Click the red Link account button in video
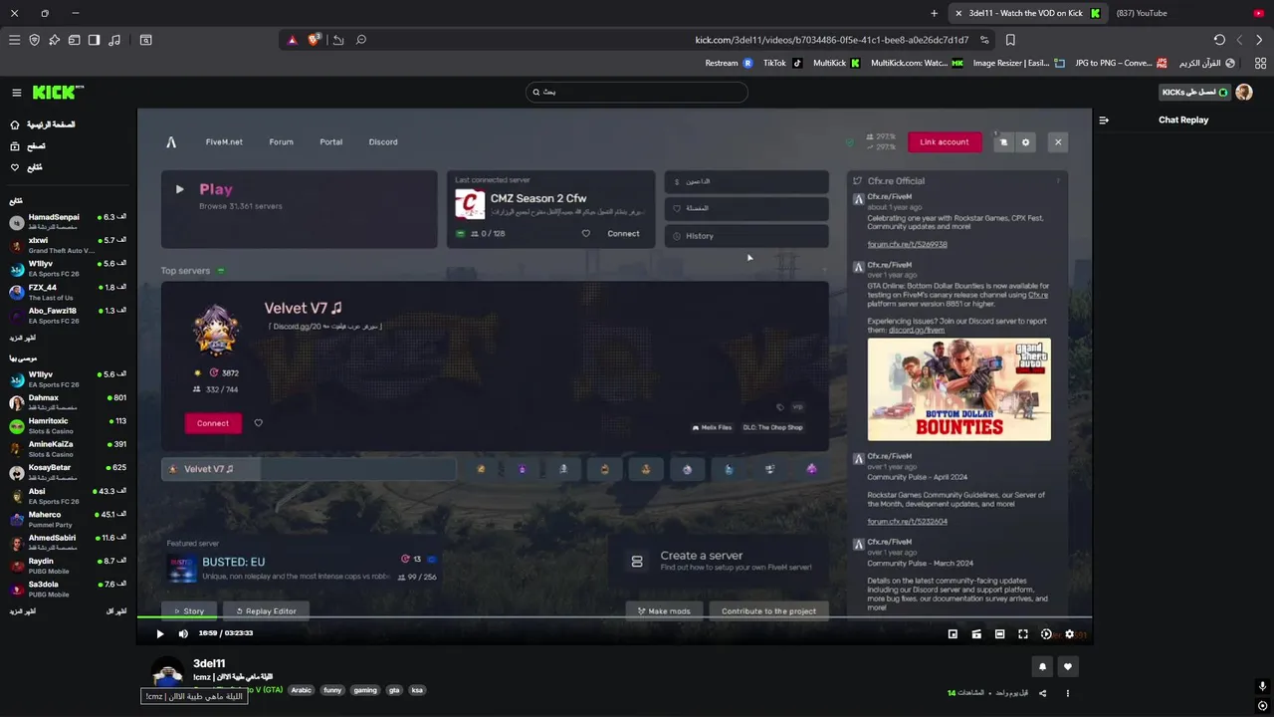This screenshot has height=717, width=1274. [x=945, y=141]
